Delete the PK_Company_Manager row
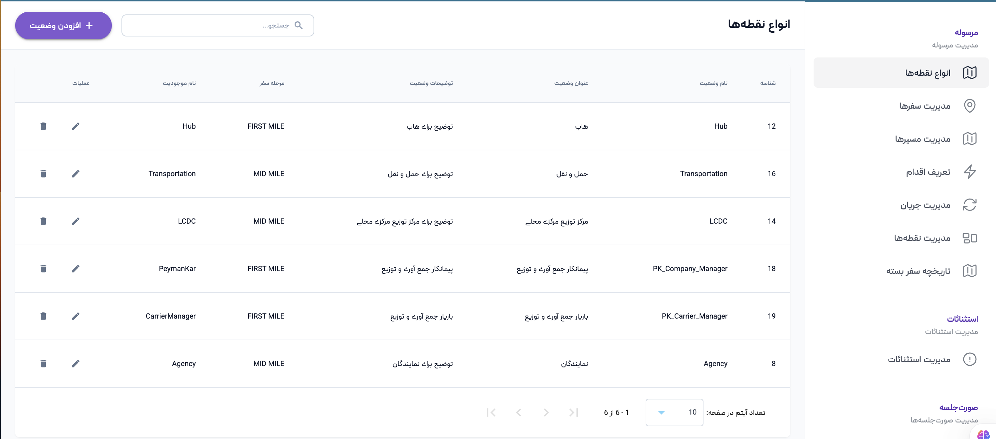 tap(43, 269)
